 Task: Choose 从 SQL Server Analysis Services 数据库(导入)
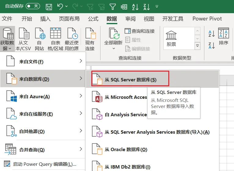[152, 132]
